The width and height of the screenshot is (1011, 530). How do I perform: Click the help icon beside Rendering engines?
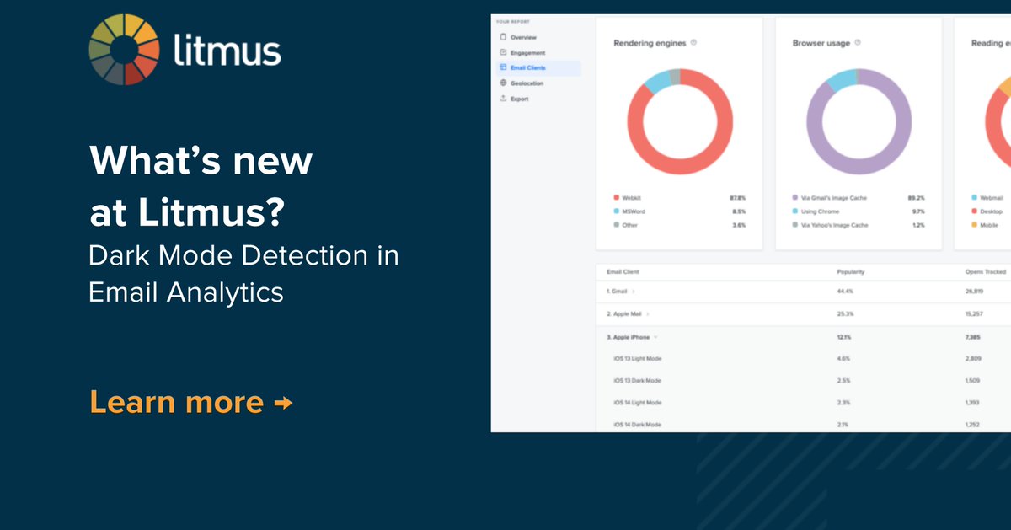693,42
